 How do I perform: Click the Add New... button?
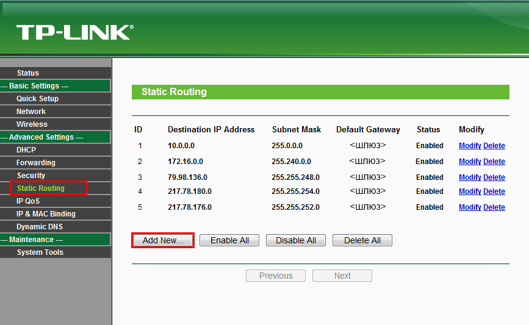163,240
